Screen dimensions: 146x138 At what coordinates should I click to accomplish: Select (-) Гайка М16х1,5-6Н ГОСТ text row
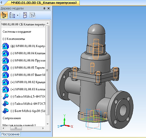pos(28,97)
